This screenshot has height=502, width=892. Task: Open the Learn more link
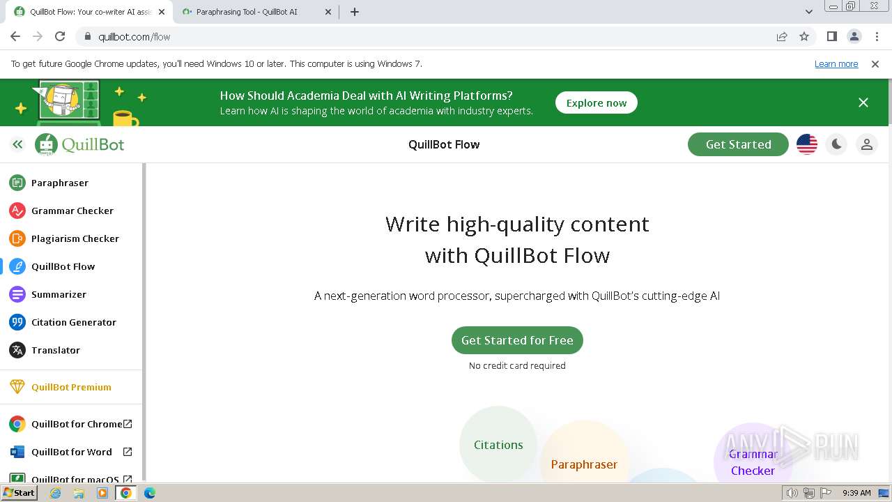(x=836, y=63)
